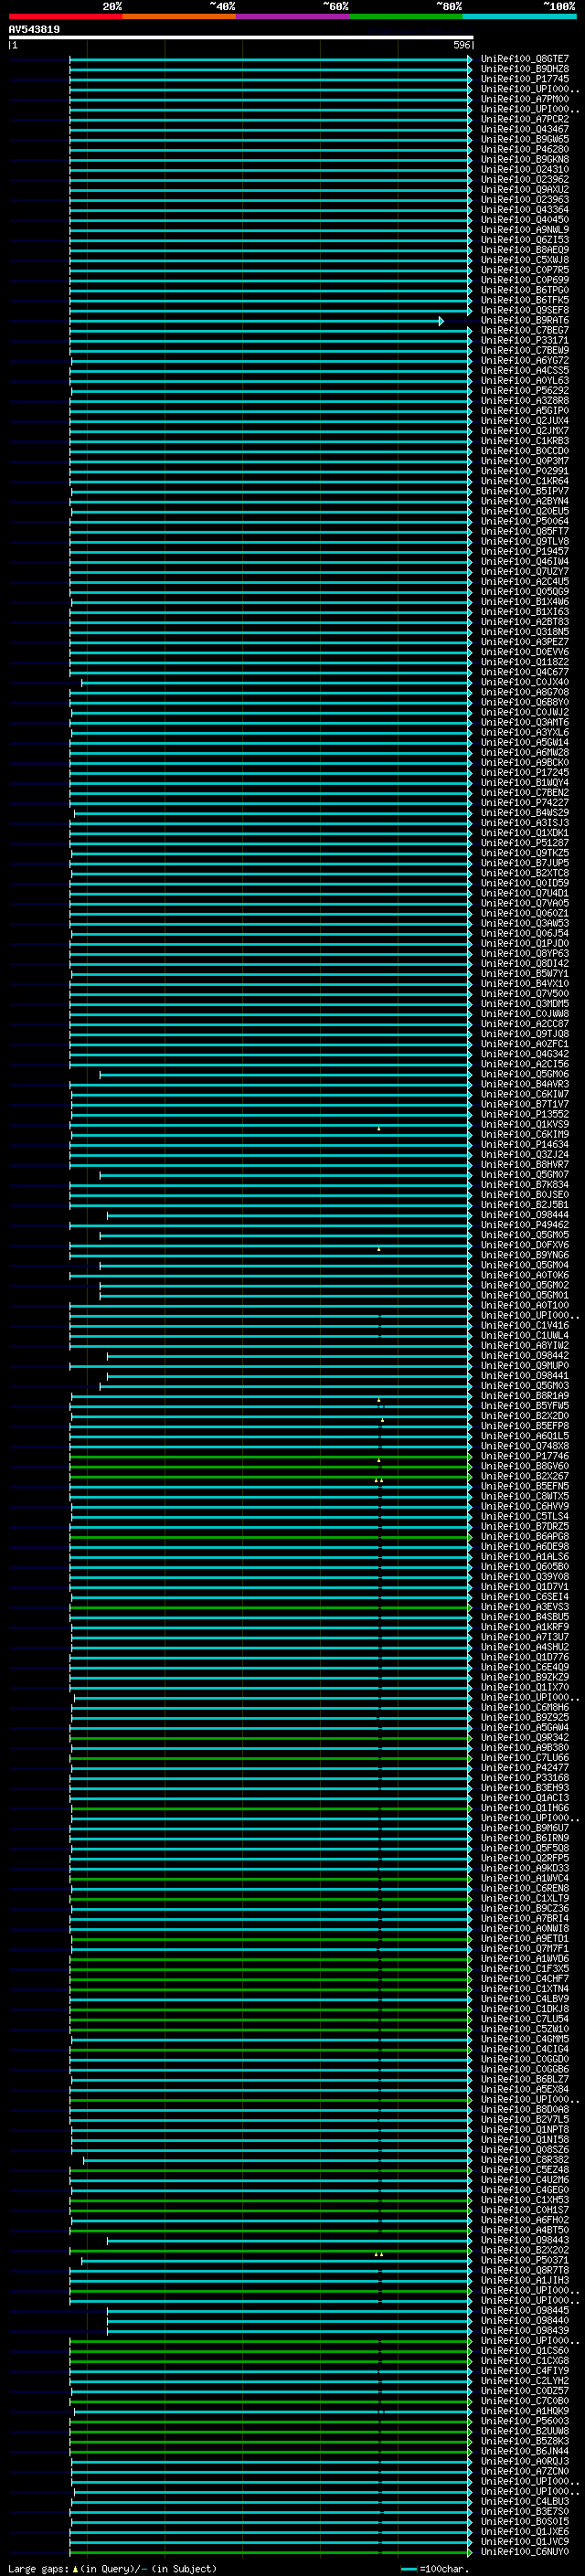This screenshot has height=2576, width=585.
Task: Open UniRef100_P17746 entry
Action: pyautogui.click(x=525, y=1456)
